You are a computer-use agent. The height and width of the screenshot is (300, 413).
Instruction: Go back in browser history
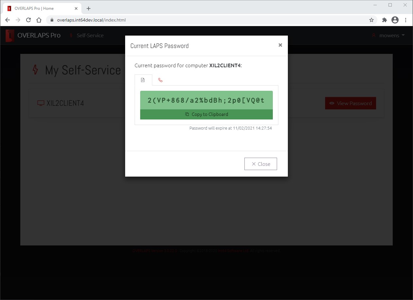[x=8, y=20]
